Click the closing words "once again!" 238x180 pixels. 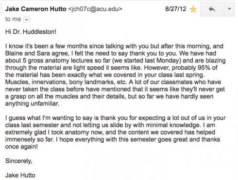point(21,147)
